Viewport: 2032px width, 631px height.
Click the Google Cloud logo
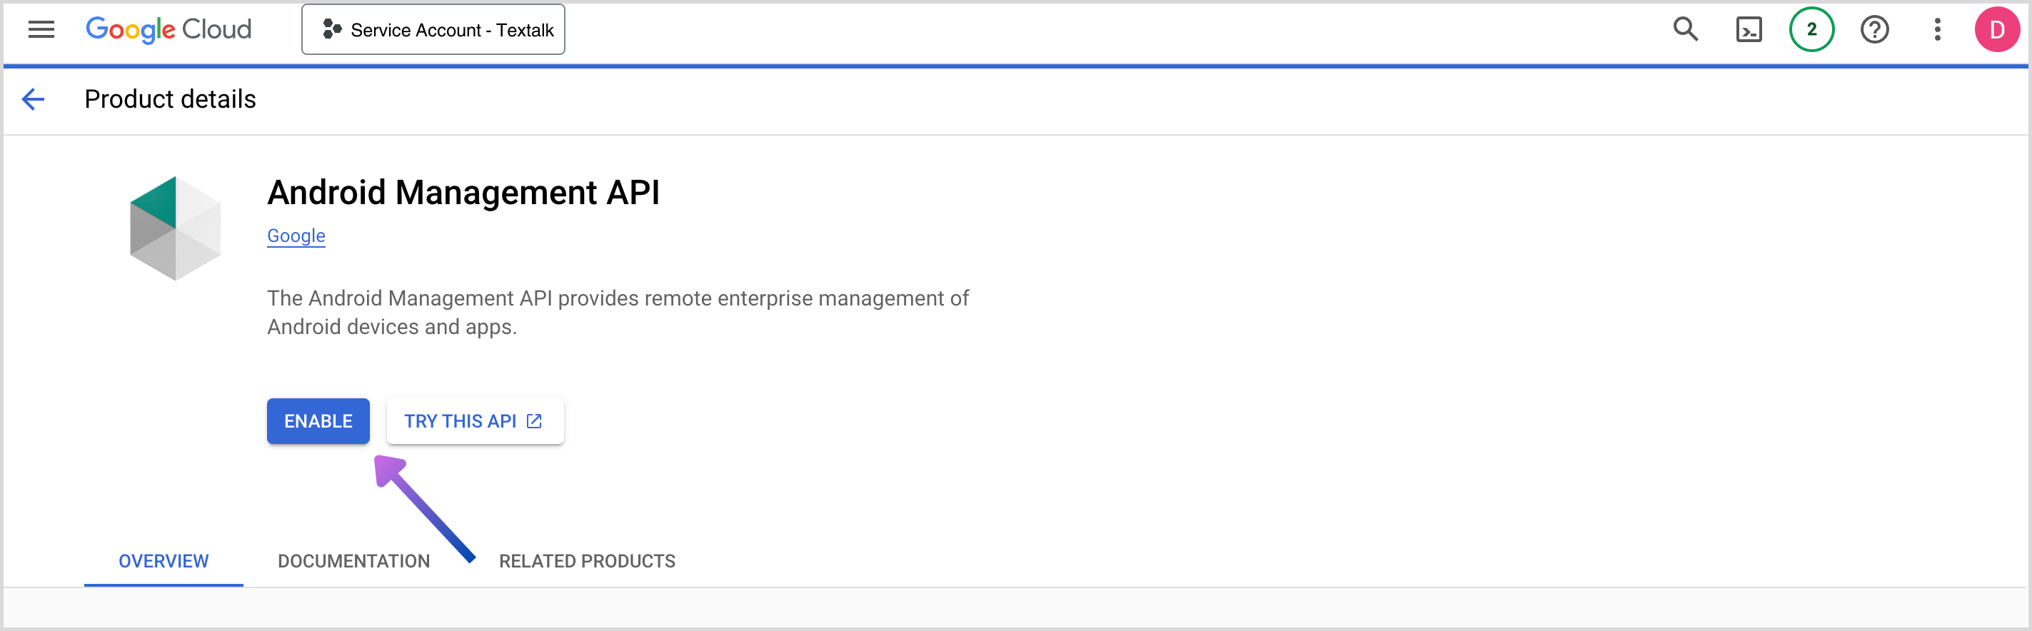[168, 30]
